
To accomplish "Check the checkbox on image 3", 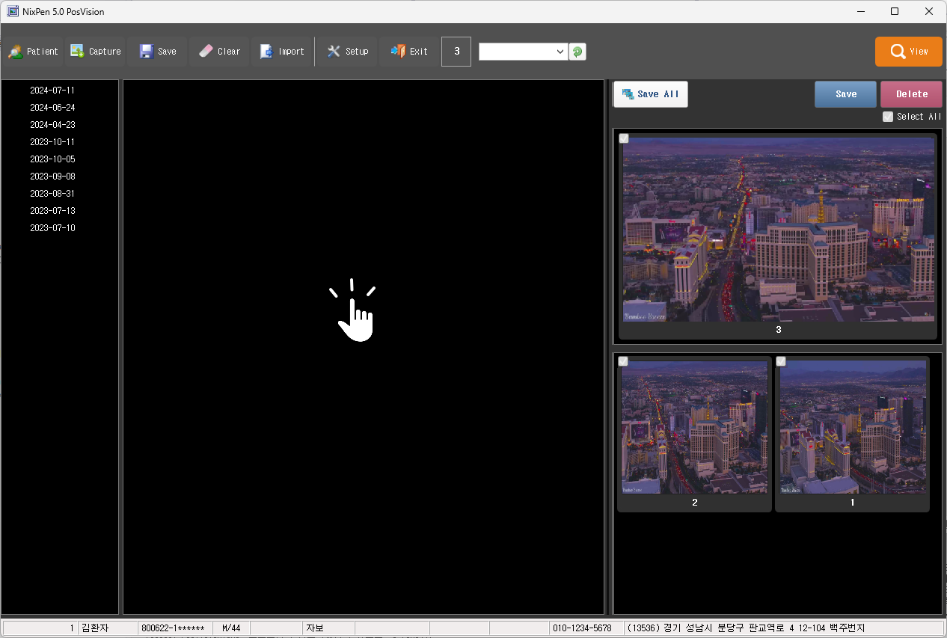I will (624, 138).
